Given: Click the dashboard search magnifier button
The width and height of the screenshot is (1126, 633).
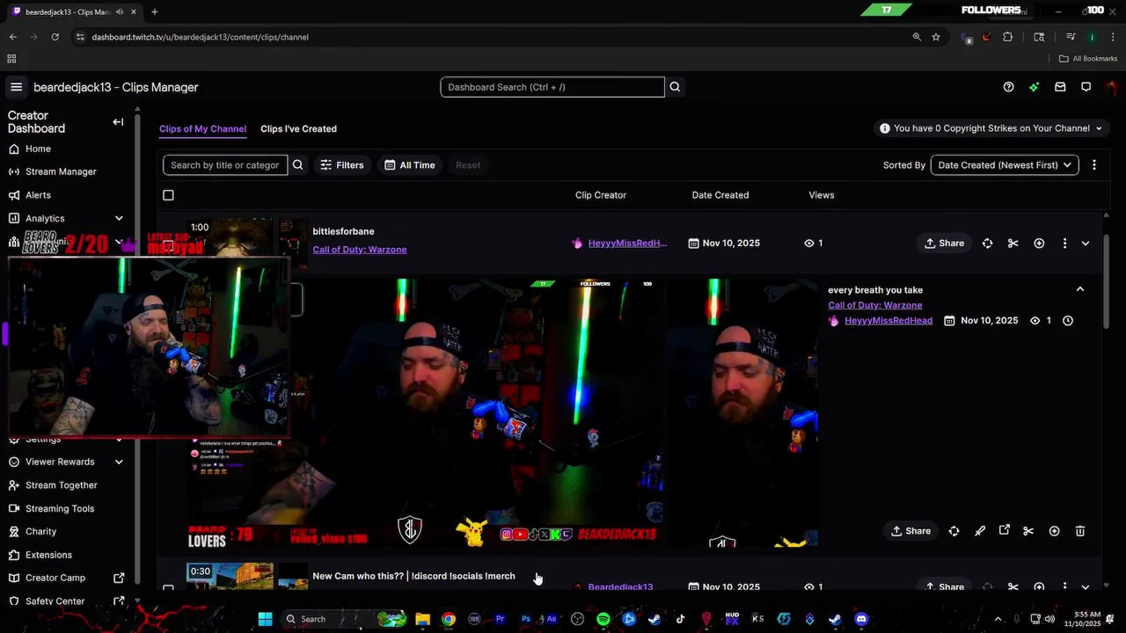Looking at the screenshot, I should coord(675,87).
